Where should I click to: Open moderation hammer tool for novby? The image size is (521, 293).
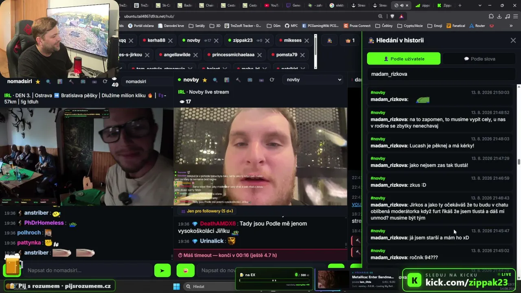pos(238,80)
